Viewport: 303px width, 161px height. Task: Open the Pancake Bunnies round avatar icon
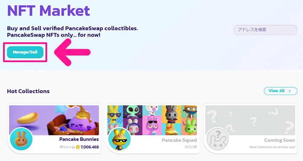pos(21,139)
